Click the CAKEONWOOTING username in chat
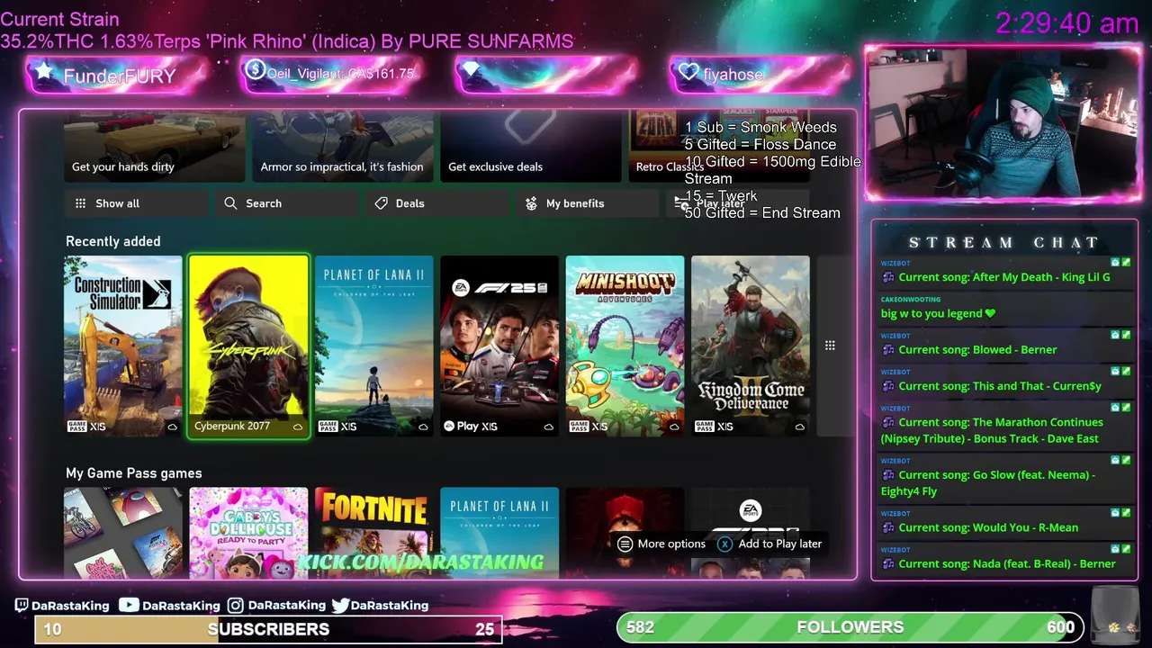The image size is (1152, 648). pyautogui.click(x=911, y=300)
